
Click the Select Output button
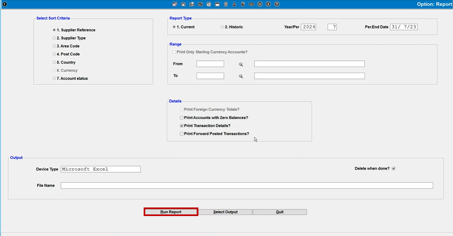[225, 212]
